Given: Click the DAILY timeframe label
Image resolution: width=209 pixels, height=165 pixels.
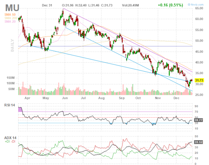Looking at the screenshot, I should click(x=12, y=45).
